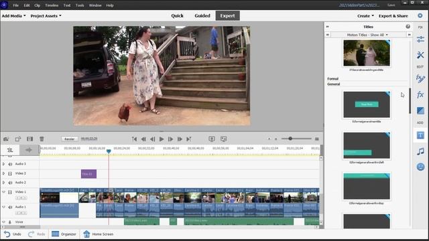Go to next title category arrow
The image size is (429, 241).
[409, 35]
